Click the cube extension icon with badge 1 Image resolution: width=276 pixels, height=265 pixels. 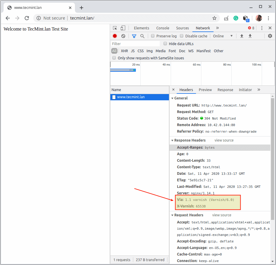click(x=246, y=18)
